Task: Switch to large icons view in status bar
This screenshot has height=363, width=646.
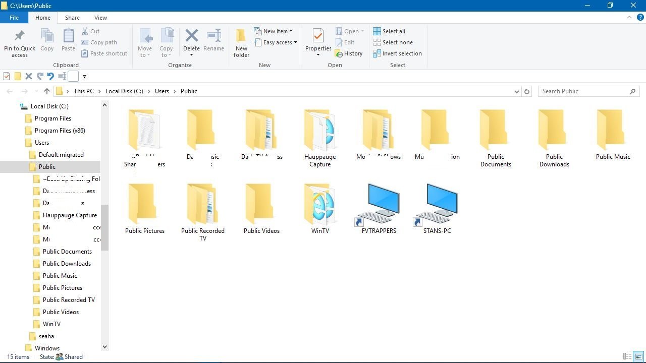Action: pos(638,356)
